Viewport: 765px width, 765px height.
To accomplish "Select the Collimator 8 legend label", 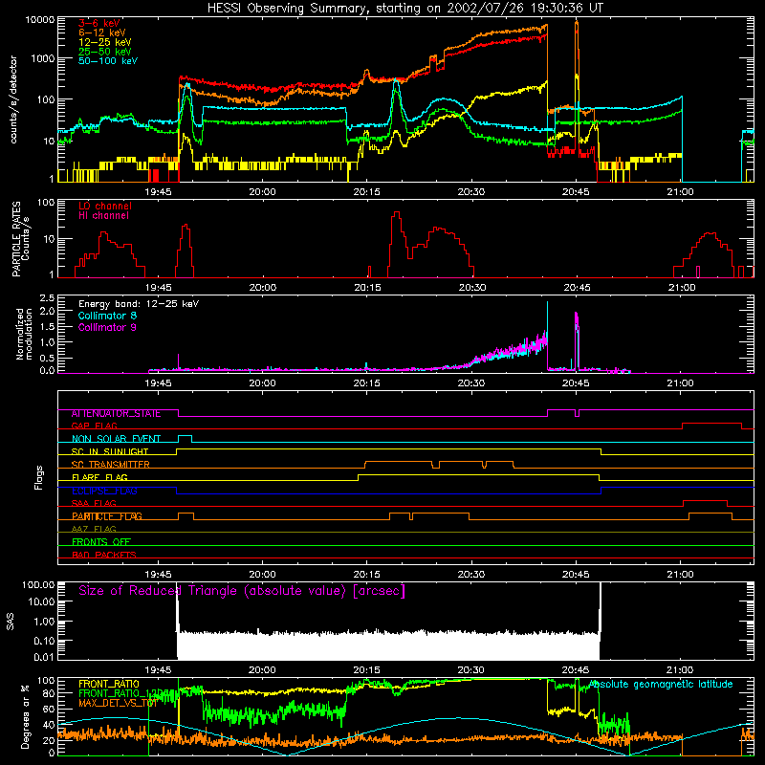I will [107, 316].
